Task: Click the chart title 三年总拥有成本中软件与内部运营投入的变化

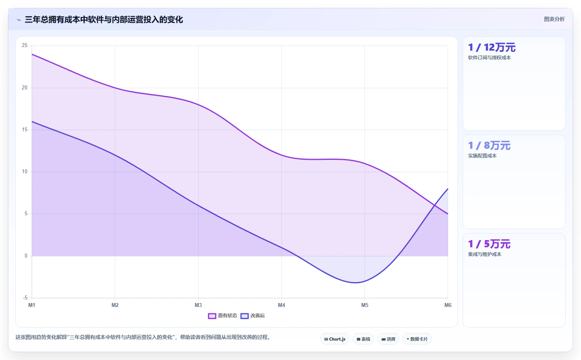Action: pyautogui.click(x=104, y=20)
